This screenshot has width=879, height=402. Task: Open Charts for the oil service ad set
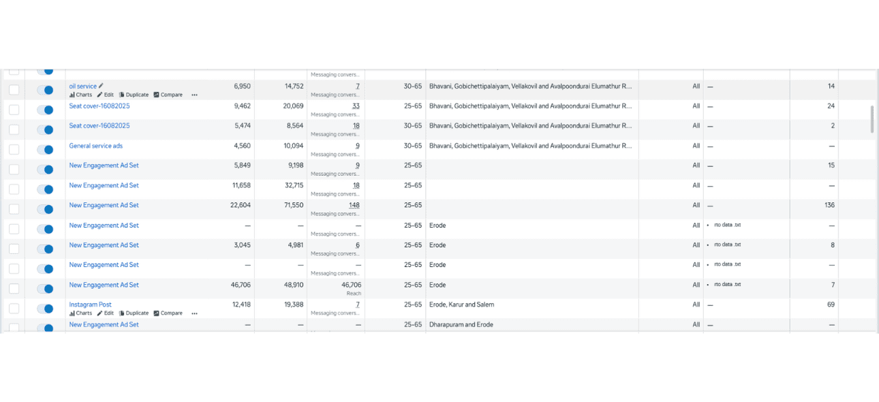(x=80, y=95)
